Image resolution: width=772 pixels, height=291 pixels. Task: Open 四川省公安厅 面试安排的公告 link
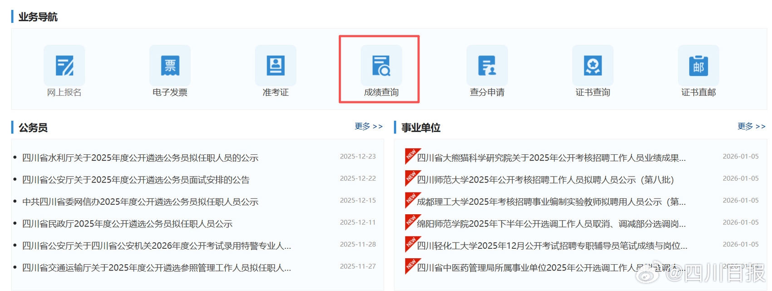coord(136,180)
